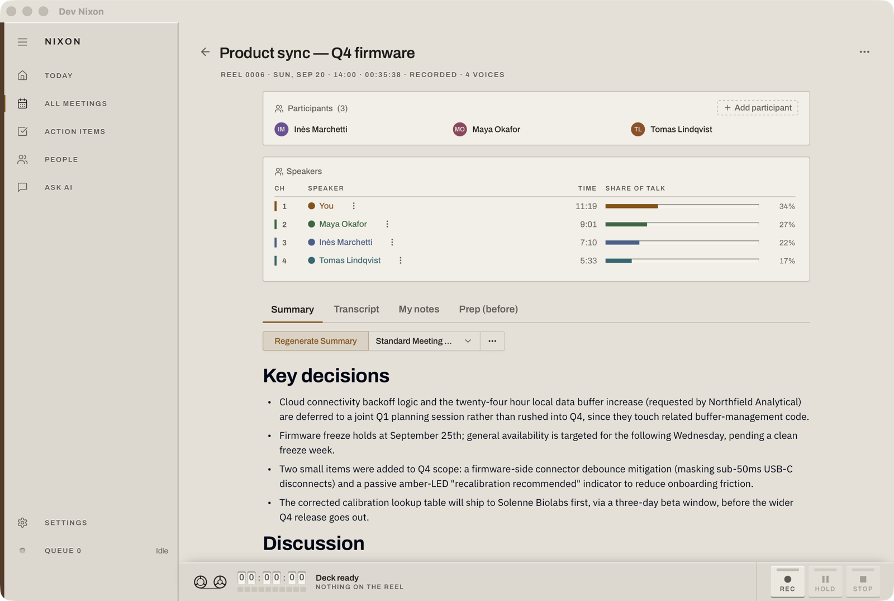Viewport: 894px width, 601px height.
Task: Click the 27% share-of-talk bar
Action: (682, 224)
